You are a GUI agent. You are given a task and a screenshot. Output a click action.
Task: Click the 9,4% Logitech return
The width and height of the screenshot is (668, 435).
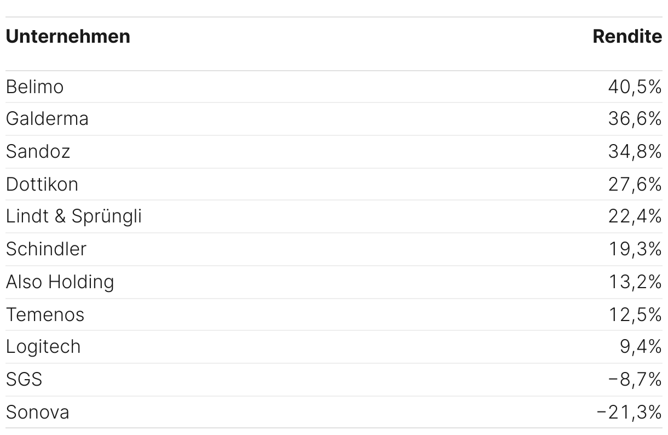click(641, 347)
